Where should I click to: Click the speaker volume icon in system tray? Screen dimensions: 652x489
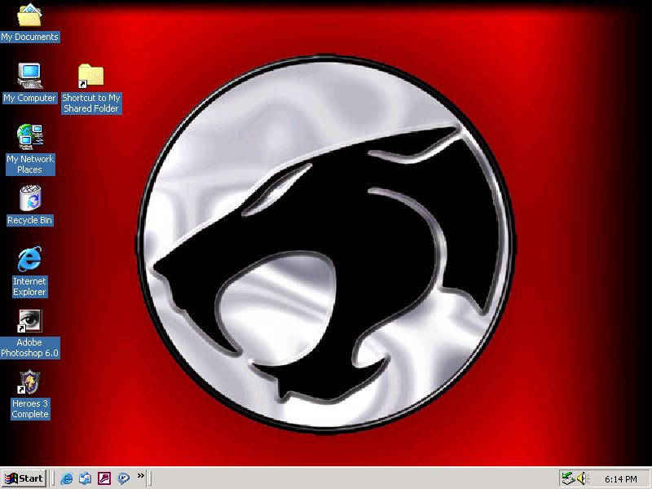coord(582,478)
